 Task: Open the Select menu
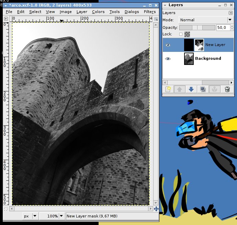pyautogui.click(x=35, y=12)
